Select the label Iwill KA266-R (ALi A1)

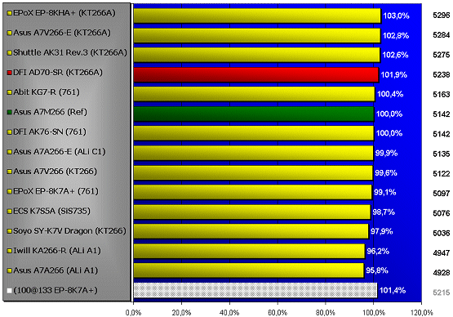tap(57, 251)
